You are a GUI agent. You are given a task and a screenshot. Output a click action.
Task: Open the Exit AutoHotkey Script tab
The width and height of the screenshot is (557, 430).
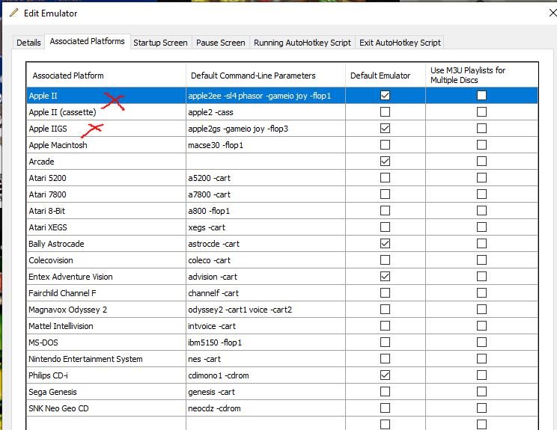[x=400, y=43]
